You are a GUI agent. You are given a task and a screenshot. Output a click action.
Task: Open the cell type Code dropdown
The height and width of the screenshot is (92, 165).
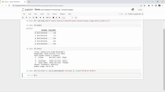point(67,18)
